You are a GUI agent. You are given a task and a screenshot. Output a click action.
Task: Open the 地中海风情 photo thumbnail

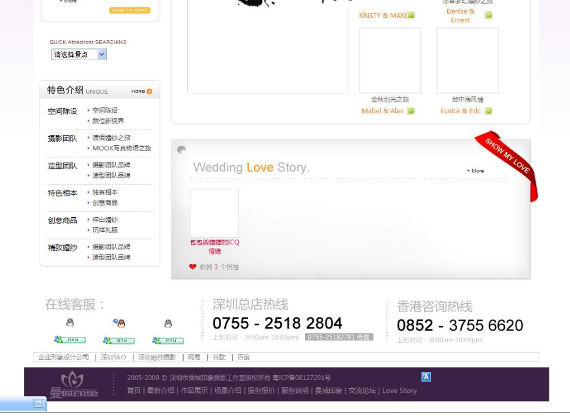click(x=468, y=60)
